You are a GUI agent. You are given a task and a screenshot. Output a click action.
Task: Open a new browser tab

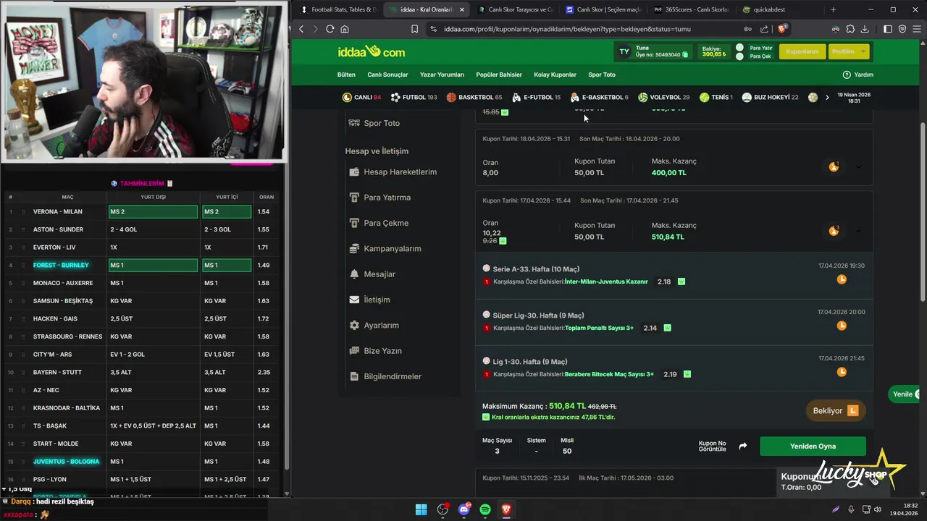click(833, 9)
